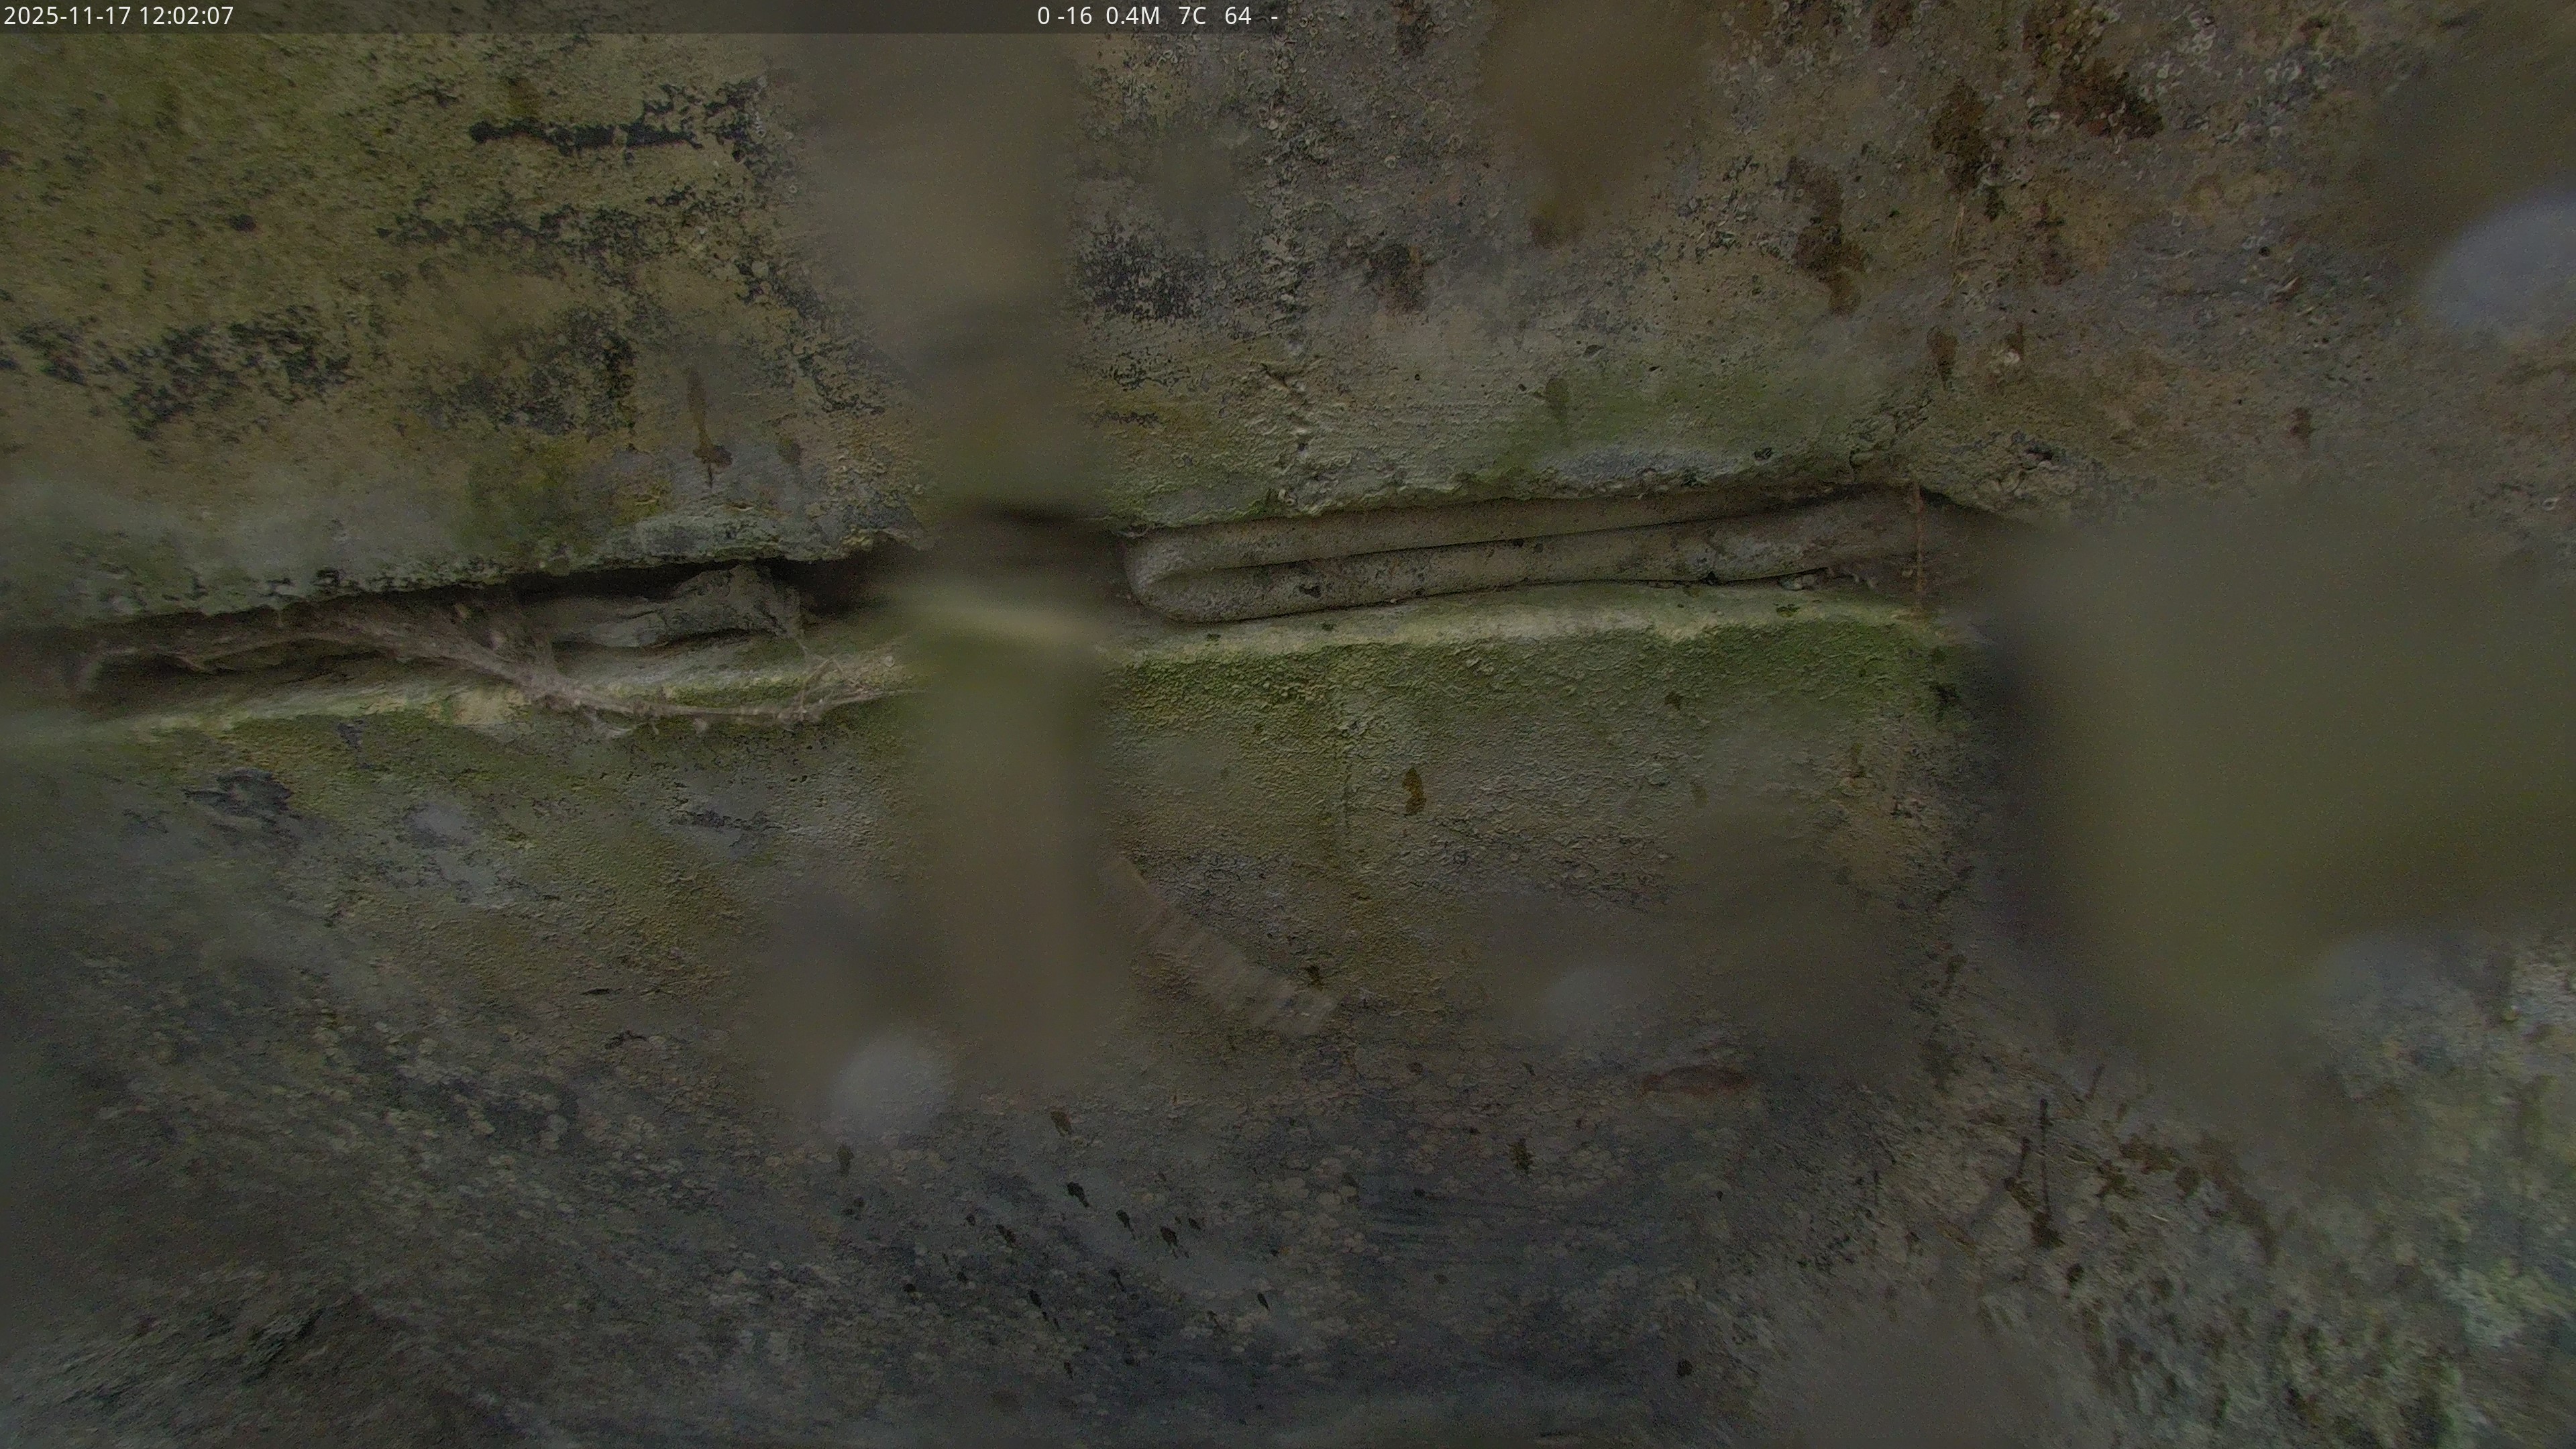Click the time 12:02:07 in overlay

coord(187,16)
